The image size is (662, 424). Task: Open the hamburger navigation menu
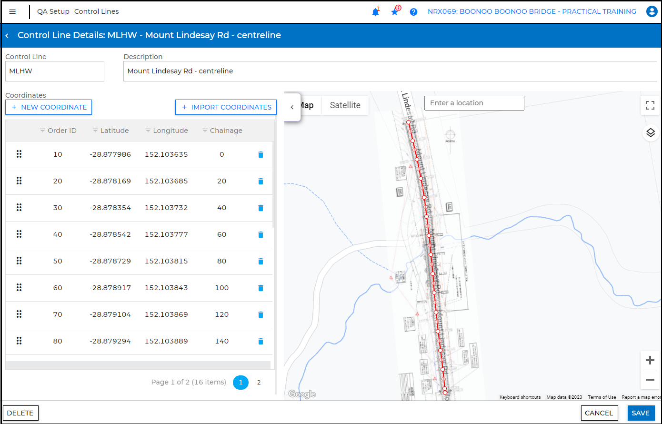tap(13, 12)
